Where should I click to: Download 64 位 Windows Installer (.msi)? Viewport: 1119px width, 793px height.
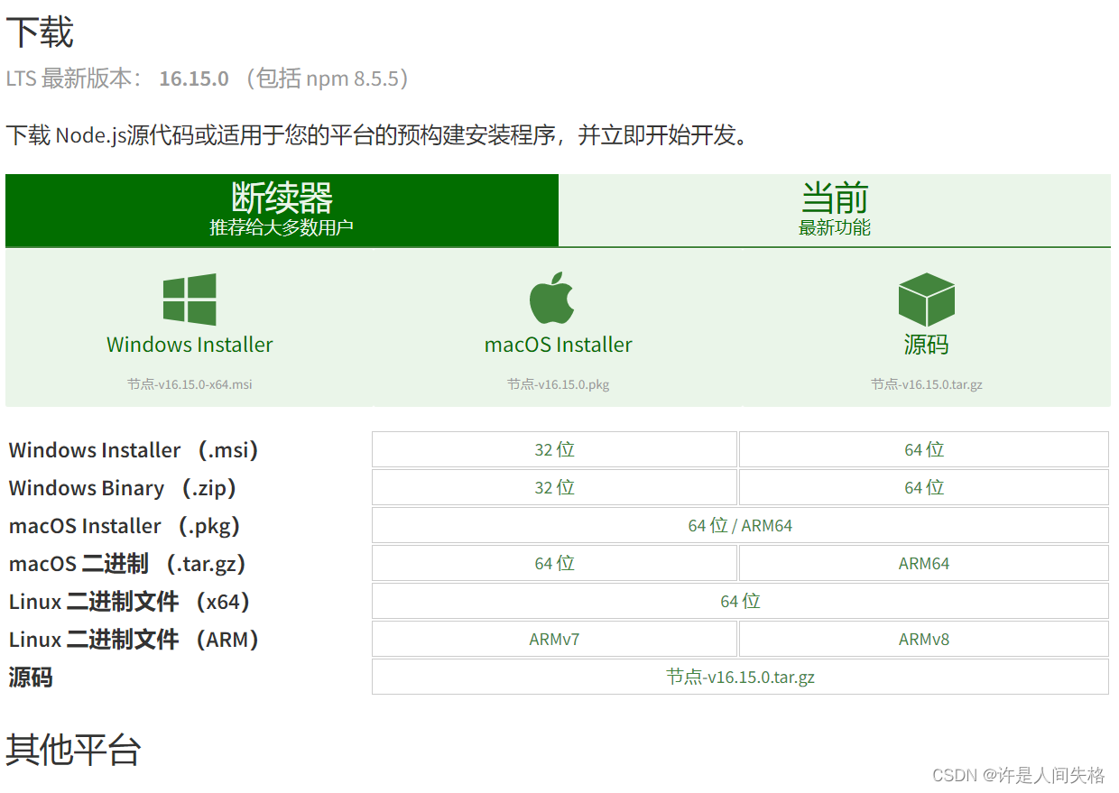[924, 449]
